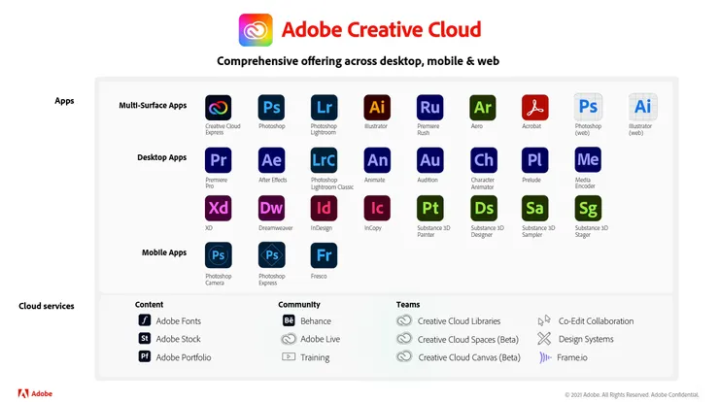Click the 'Adobe Fonts' text
The width and height of the screenshot is (719, 402).
tap(179, 320)
